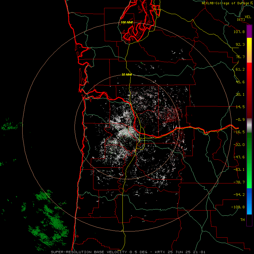This screenshot has width=254, height=254.
Task: Click the VEL legend title
Action: pyautogui.click(x=248, y=17)
